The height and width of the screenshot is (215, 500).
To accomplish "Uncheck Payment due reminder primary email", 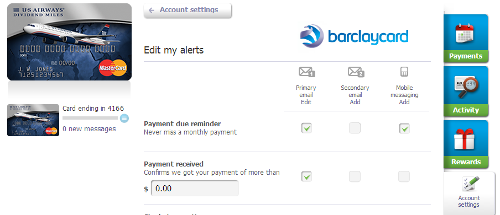I will tap(306, 128).
